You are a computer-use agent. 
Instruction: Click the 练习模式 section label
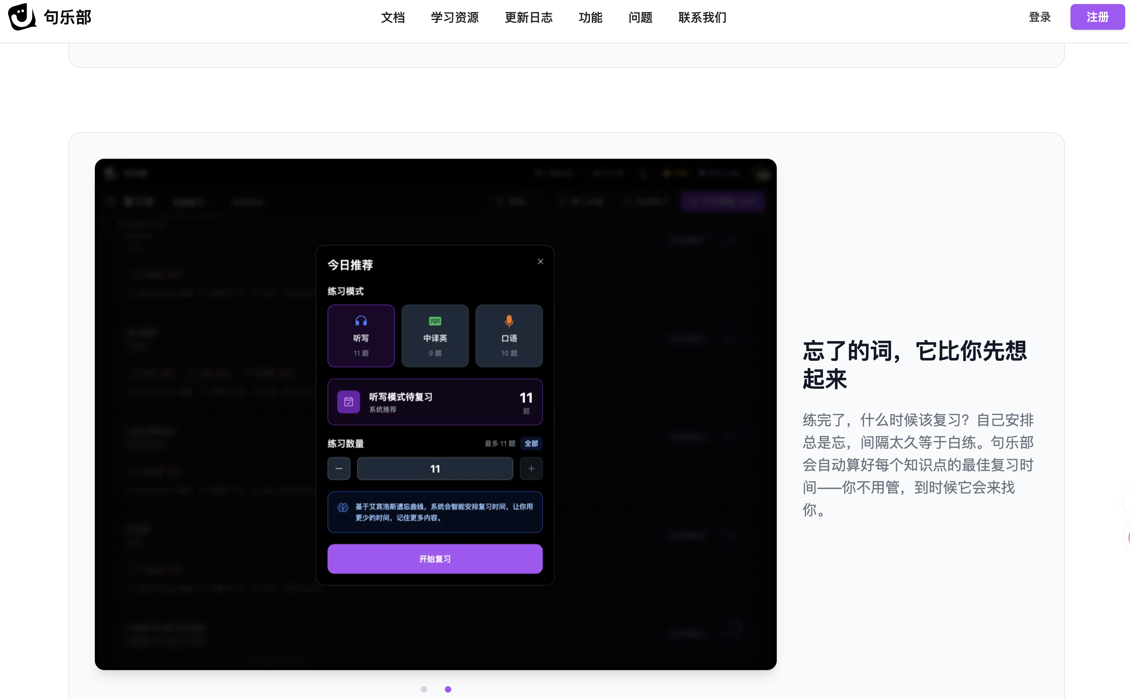(346, 291)
